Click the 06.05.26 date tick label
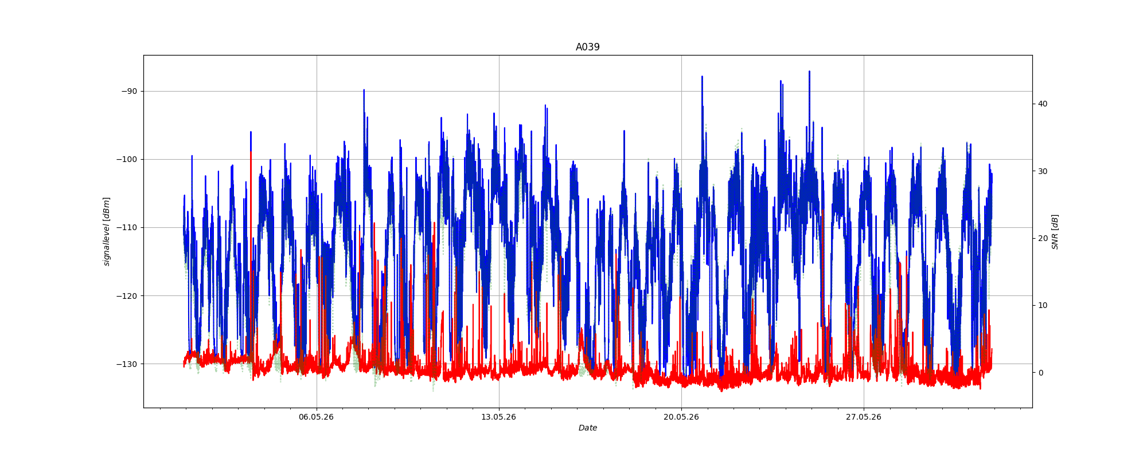Screen dimensions: 1147x458 coord(316,417)
